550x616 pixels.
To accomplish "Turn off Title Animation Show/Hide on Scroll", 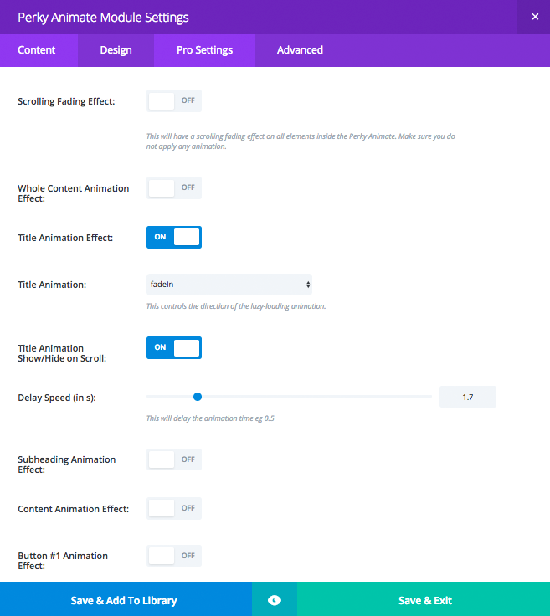I will coord(174,347).
